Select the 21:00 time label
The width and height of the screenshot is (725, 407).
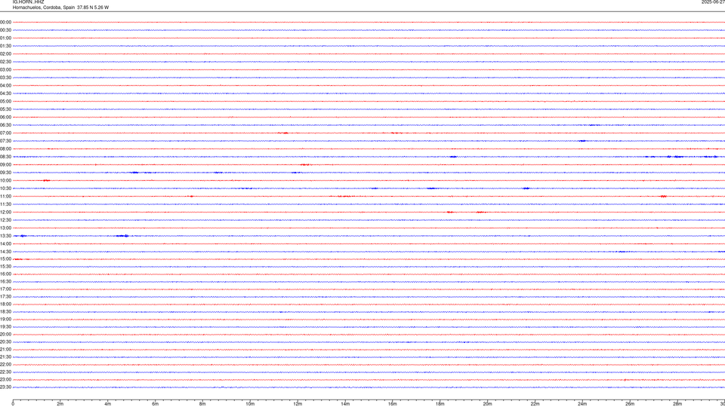click(5, 349)
